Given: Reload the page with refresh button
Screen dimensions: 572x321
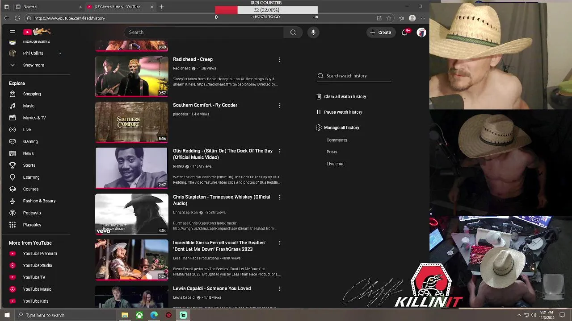Looking at the screenshot, I should click(x=17, y=18).
